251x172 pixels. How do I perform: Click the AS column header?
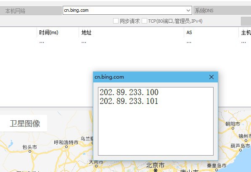click(x=189, y=32)
